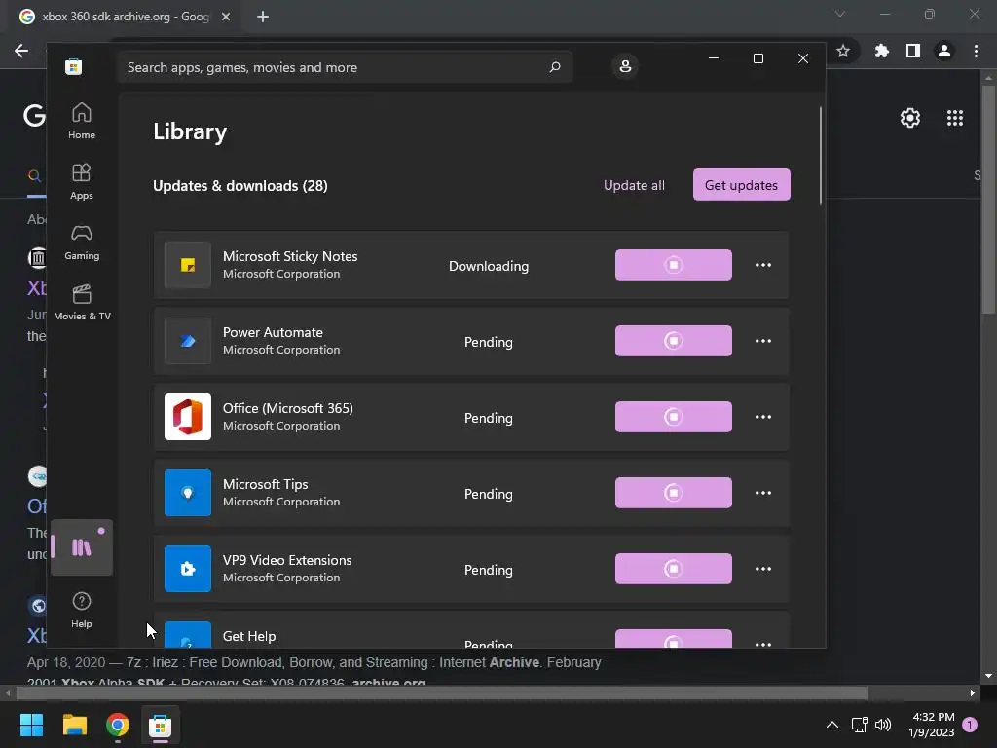The image size is (997, 748).
Task: Open Chrome three-dot menu
Action: [976, 51]
